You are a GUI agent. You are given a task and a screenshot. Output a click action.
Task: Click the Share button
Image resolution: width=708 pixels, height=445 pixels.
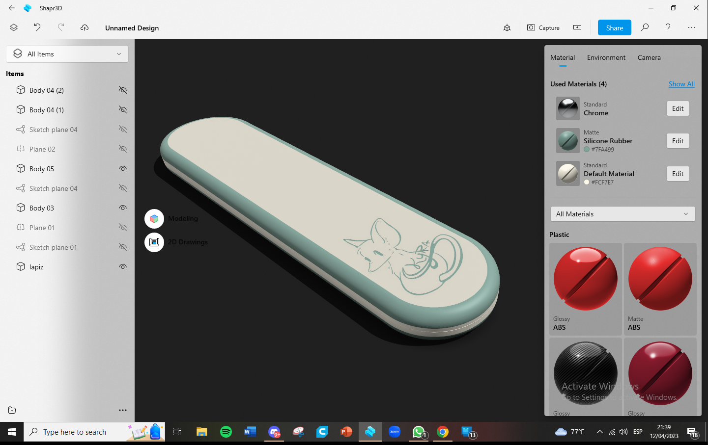coord(615,27)
